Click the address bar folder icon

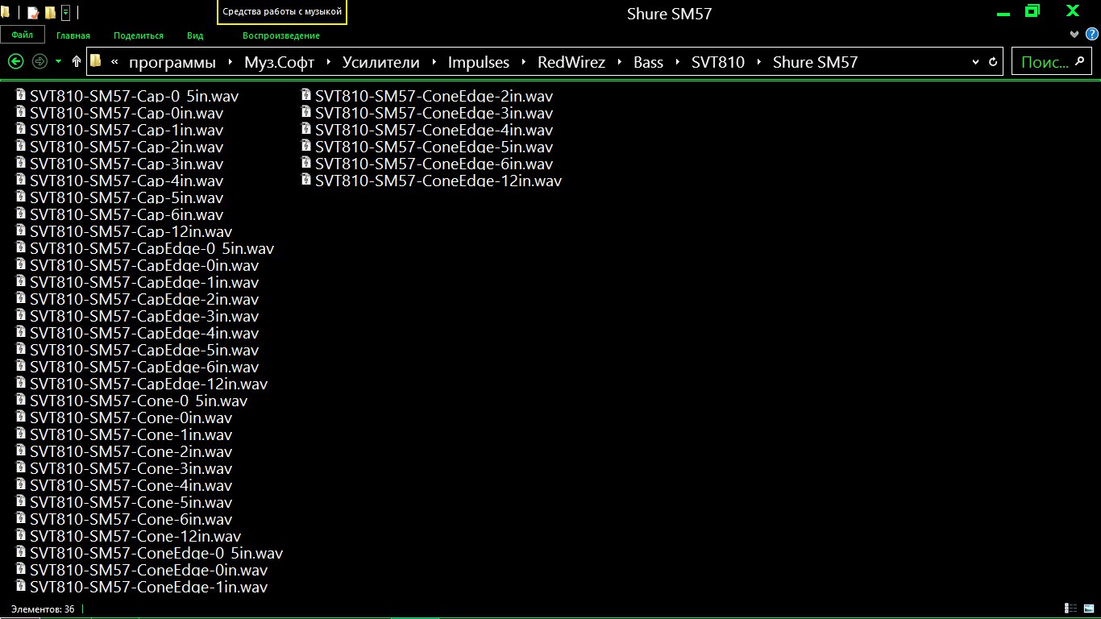95,61
